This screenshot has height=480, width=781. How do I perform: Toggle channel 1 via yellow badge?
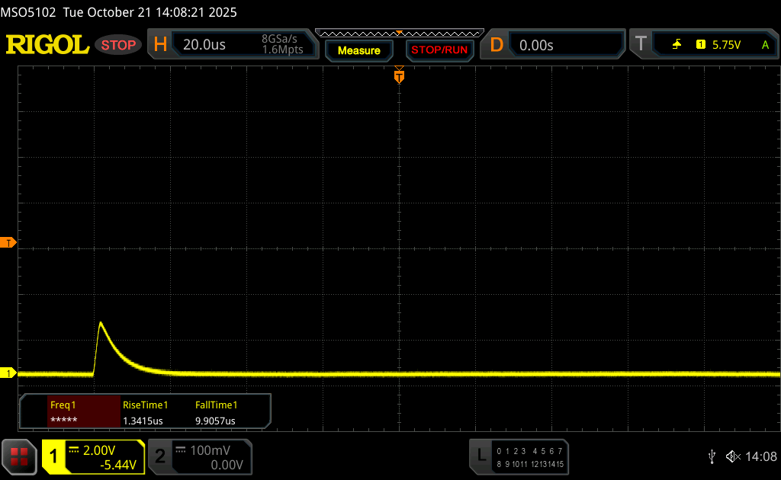(54, 456)
